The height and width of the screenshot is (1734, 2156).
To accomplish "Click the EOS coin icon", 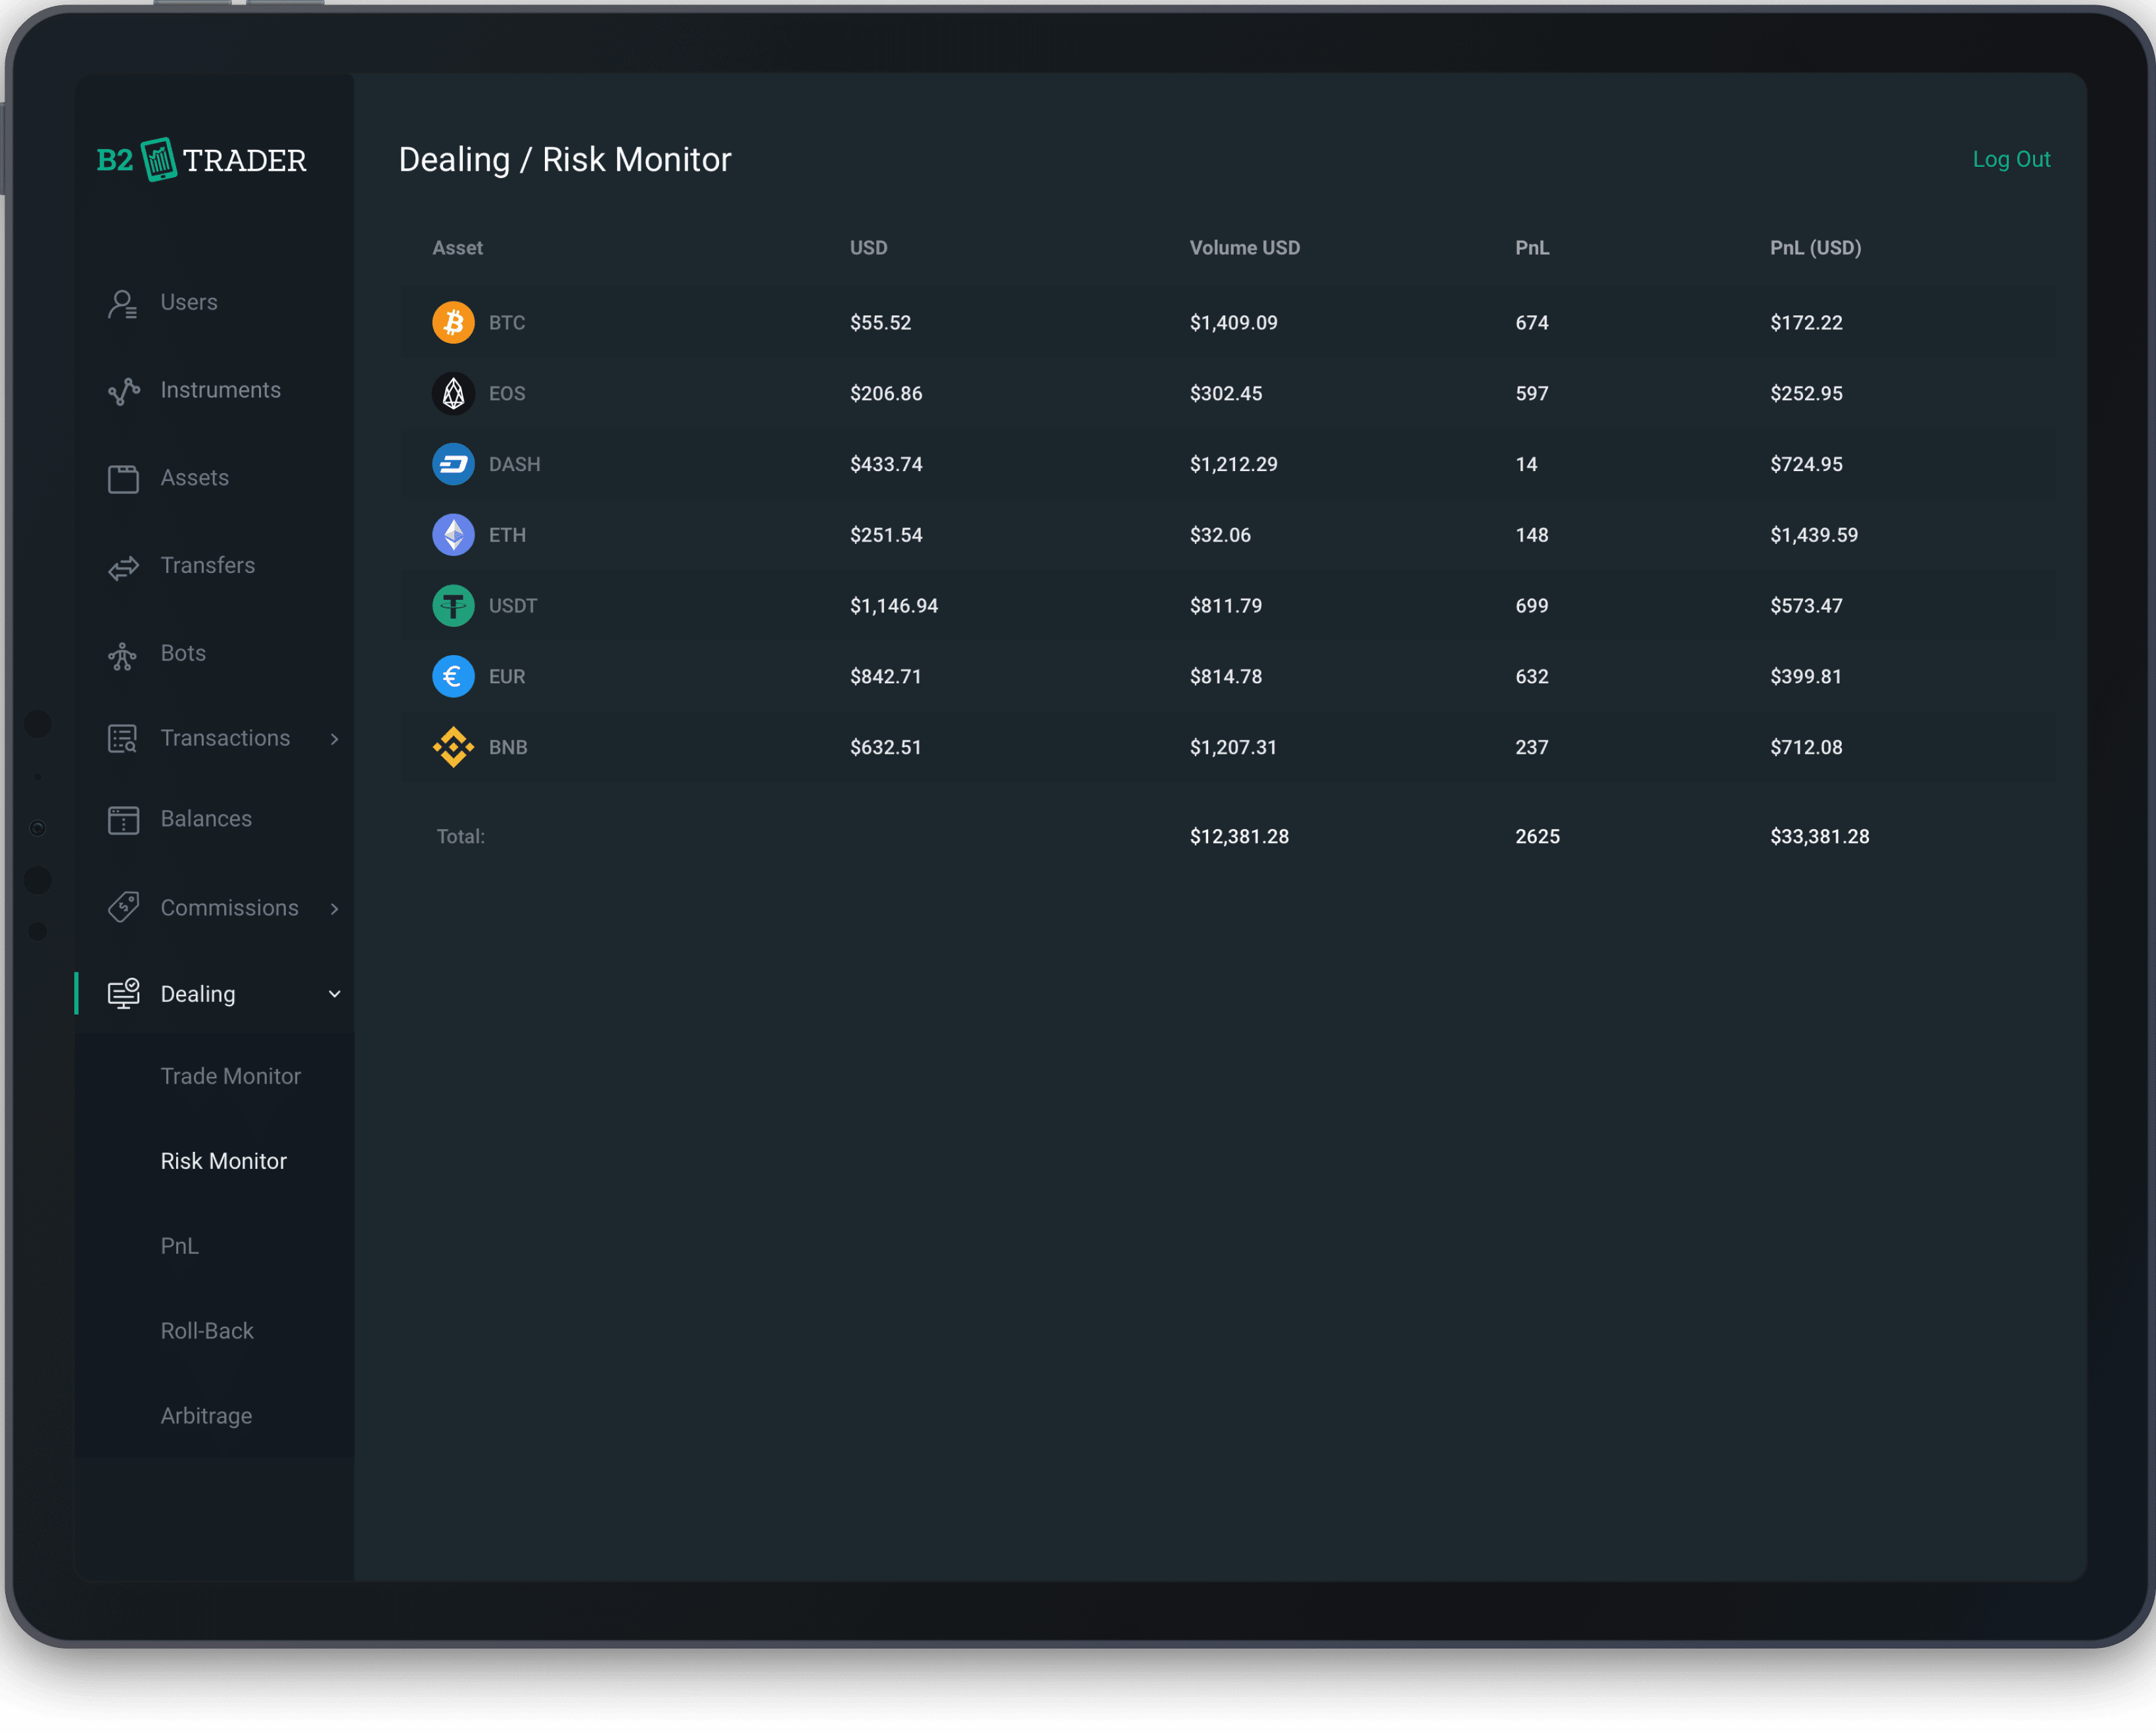I will tap(453, 394).
